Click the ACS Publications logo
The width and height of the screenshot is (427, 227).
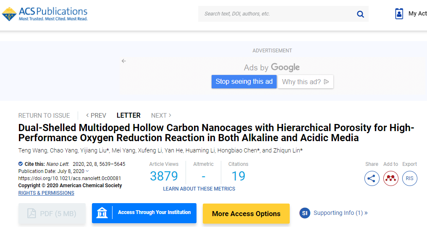click(45, 14)
